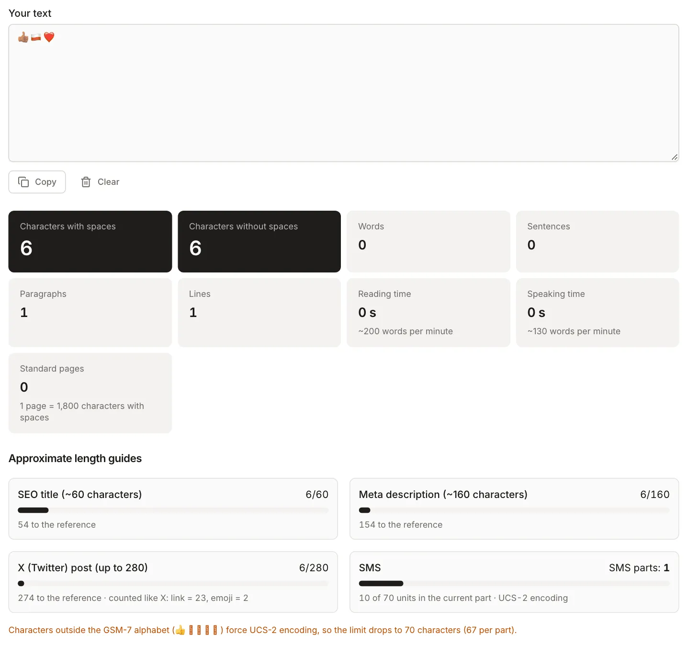This screenshot has width=688, height=645.
Task: Click the "6/60" counter
Action: coord(317,494)
